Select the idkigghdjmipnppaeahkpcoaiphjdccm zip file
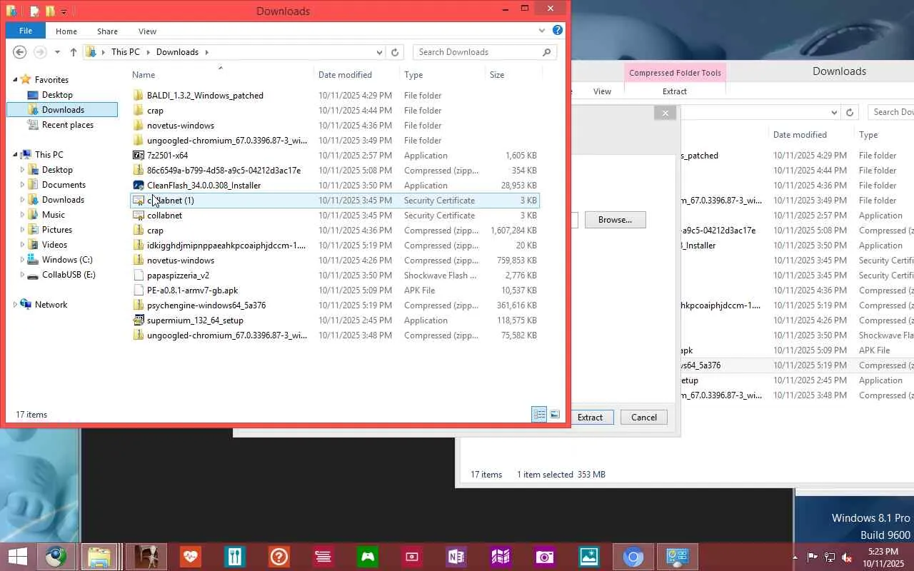This screenshot has height=571, width=914. coord(334,246)
